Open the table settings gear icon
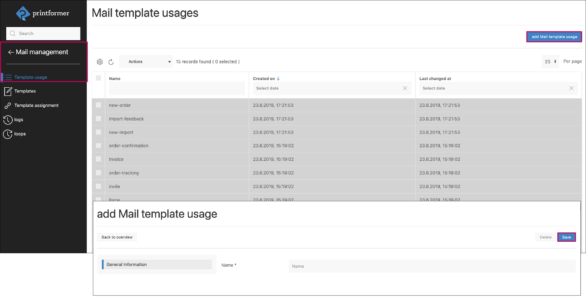Image resolution: width=586 pixels, height=301 pixels. coord(100,62)
